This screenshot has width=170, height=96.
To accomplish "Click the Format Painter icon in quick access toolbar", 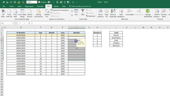I will pyautogui.click(x=4, y=2).
